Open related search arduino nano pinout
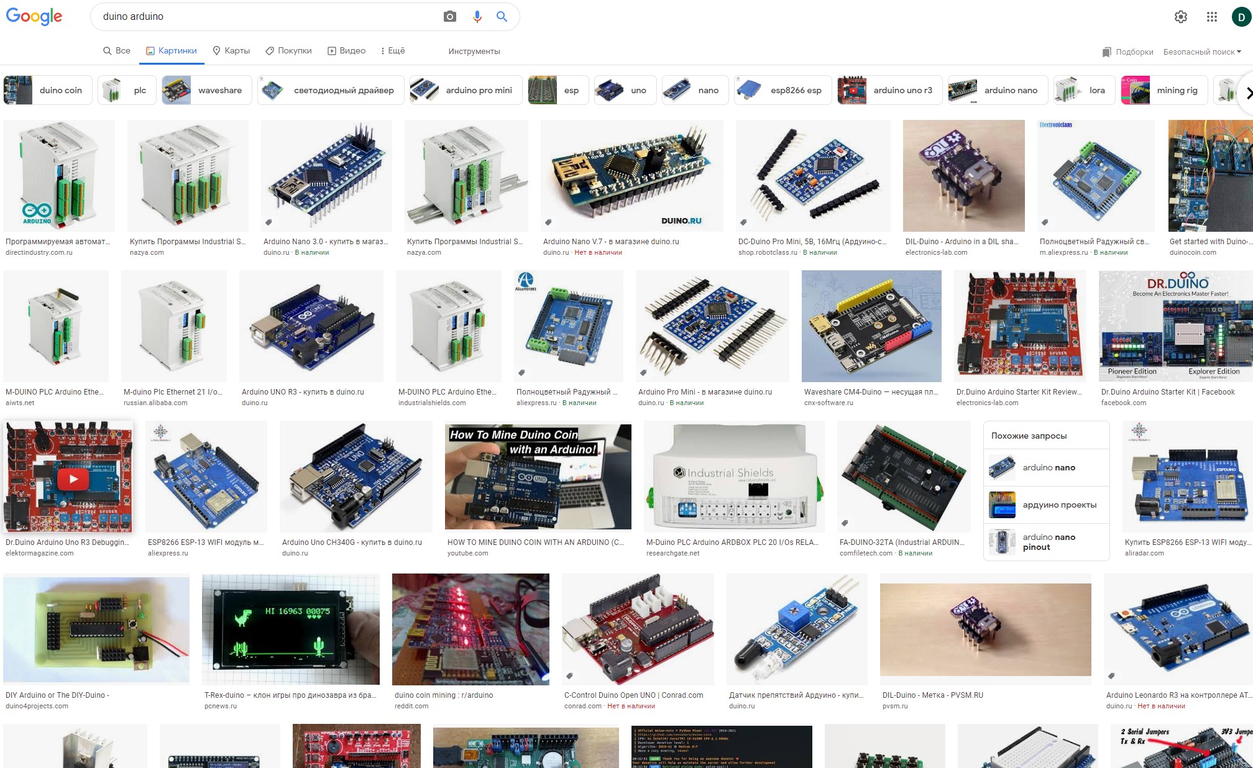 point(1047,542)
